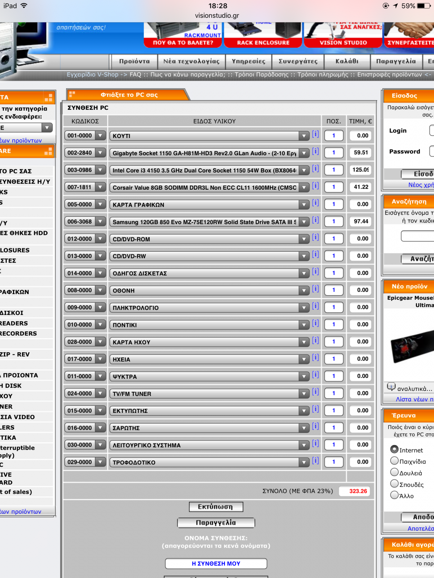This screenshot has width=434, height=578.
Task: Expand the ΚΟΥΤΙ product dropdown
Action: [210, 136]
